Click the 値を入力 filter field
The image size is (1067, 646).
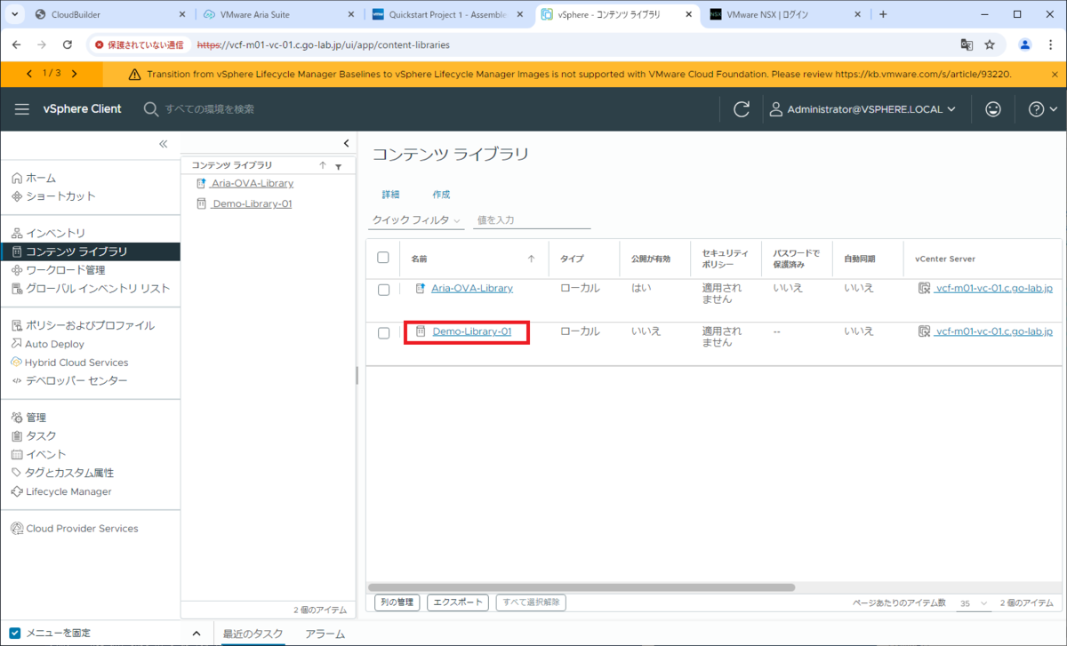532,220
